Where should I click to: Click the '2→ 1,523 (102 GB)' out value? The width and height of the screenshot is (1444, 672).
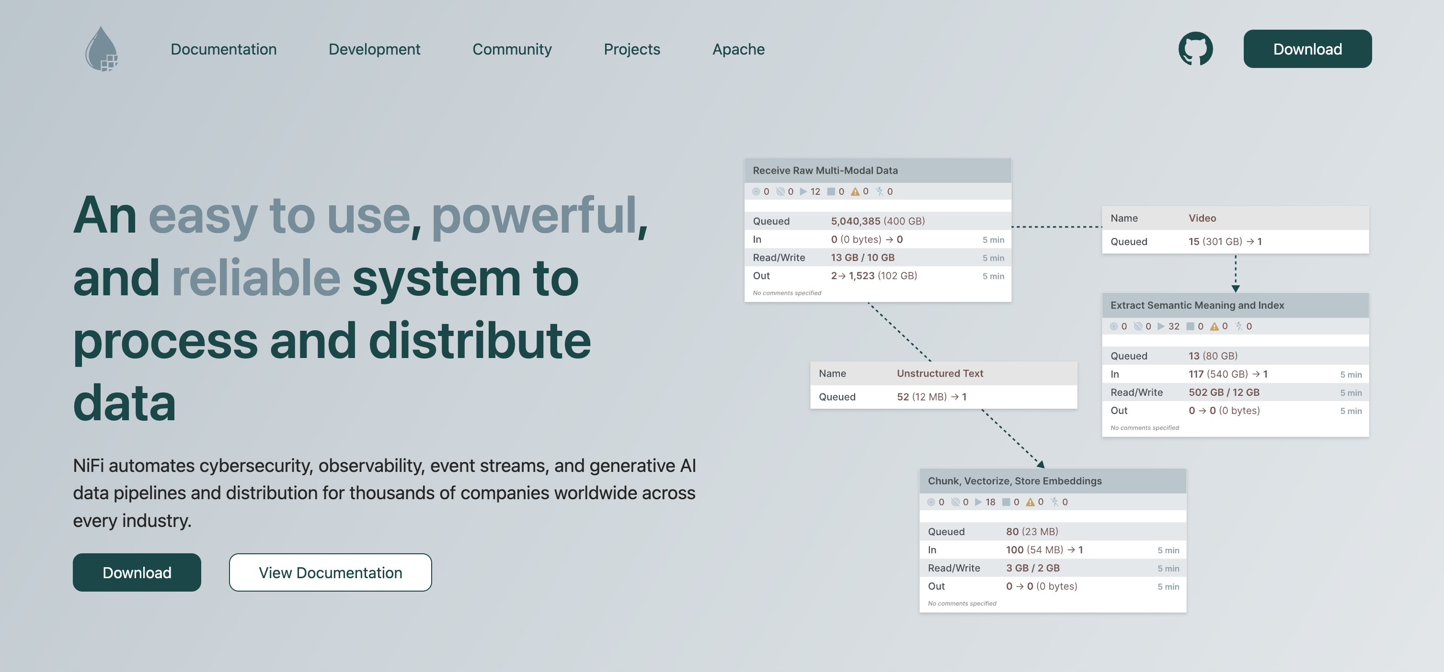(874, 276)
